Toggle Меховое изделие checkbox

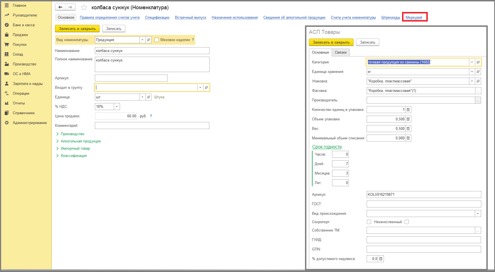[x=157, y=40]
